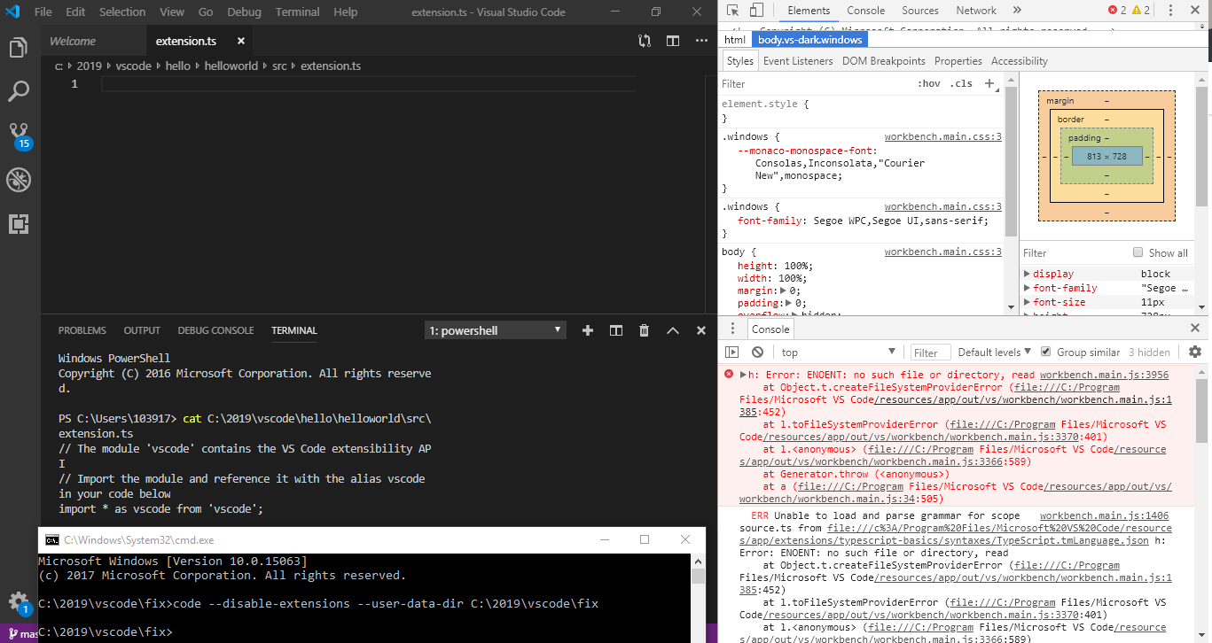The width and height of the screenshot is (1212, 643).
Task: Split the editor to the right
Action: (x=673, y=41)
